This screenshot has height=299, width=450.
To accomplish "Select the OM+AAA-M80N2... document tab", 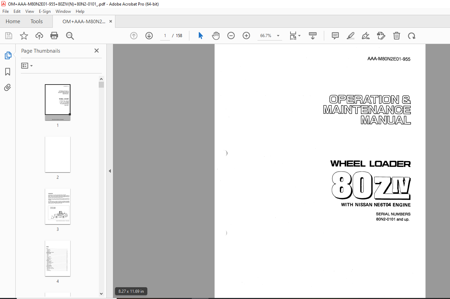I will [84, 21].
